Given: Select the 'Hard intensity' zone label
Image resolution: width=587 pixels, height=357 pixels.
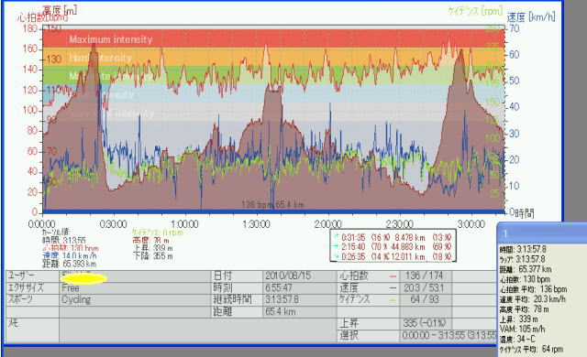Looking at the screenshot, I should (x=101, y=58).
